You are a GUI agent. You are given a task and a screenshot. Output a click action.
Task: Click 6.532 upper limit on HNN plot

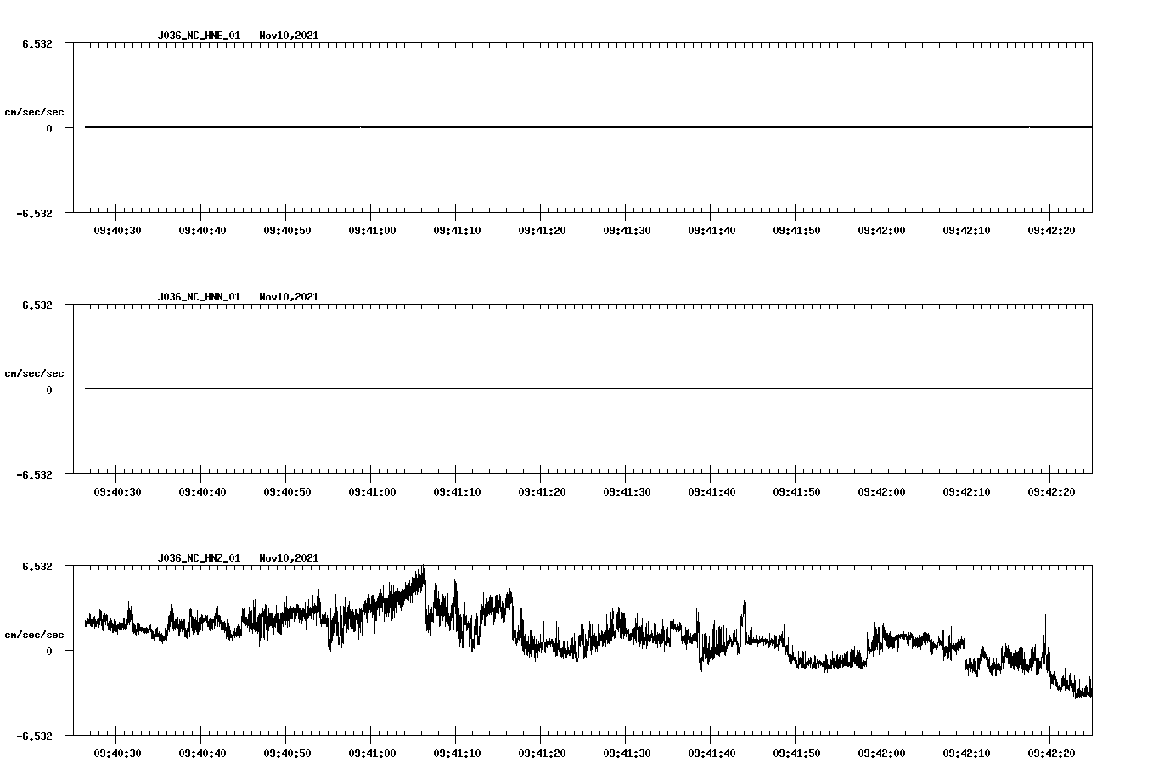coord(37,305)
